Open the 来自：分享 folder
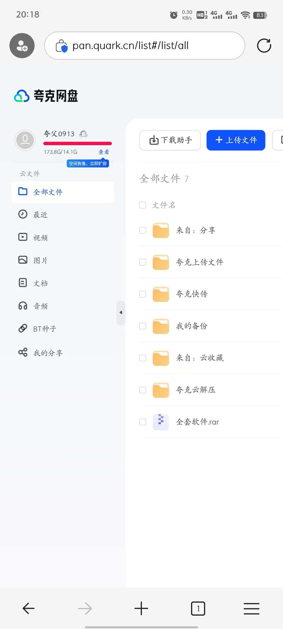 (x=195, y=230)
